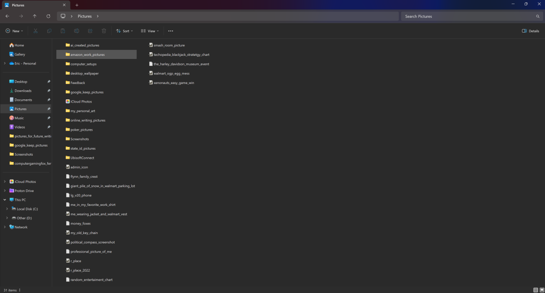Open the Gallery section in the sidebar

[20, 54]
